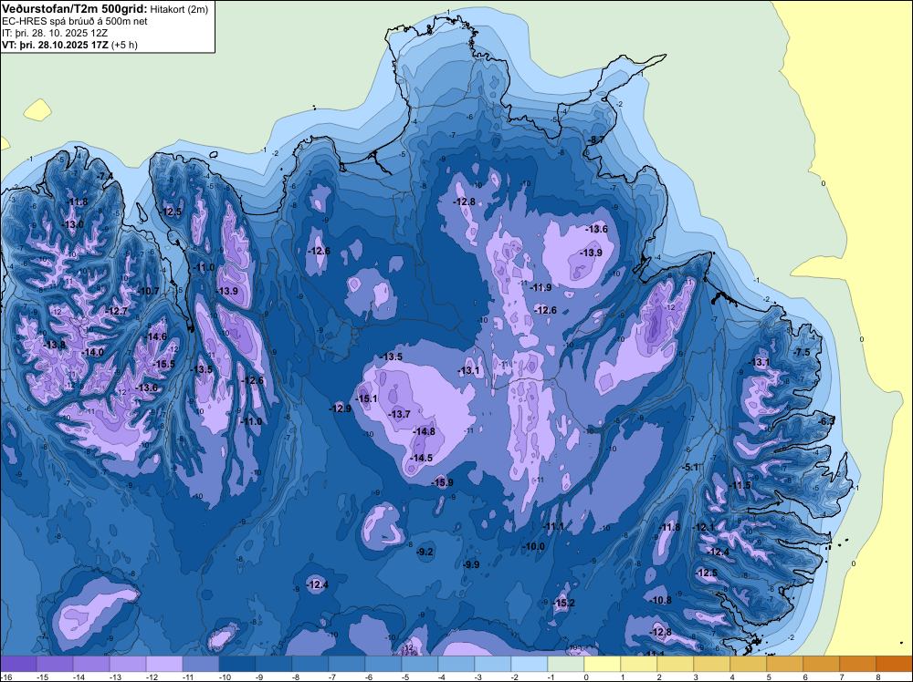Viewport: 913px width, 682px height.
Task: Click pale green legend swatch between -1 and 0
Action: (x=566, y=664)
